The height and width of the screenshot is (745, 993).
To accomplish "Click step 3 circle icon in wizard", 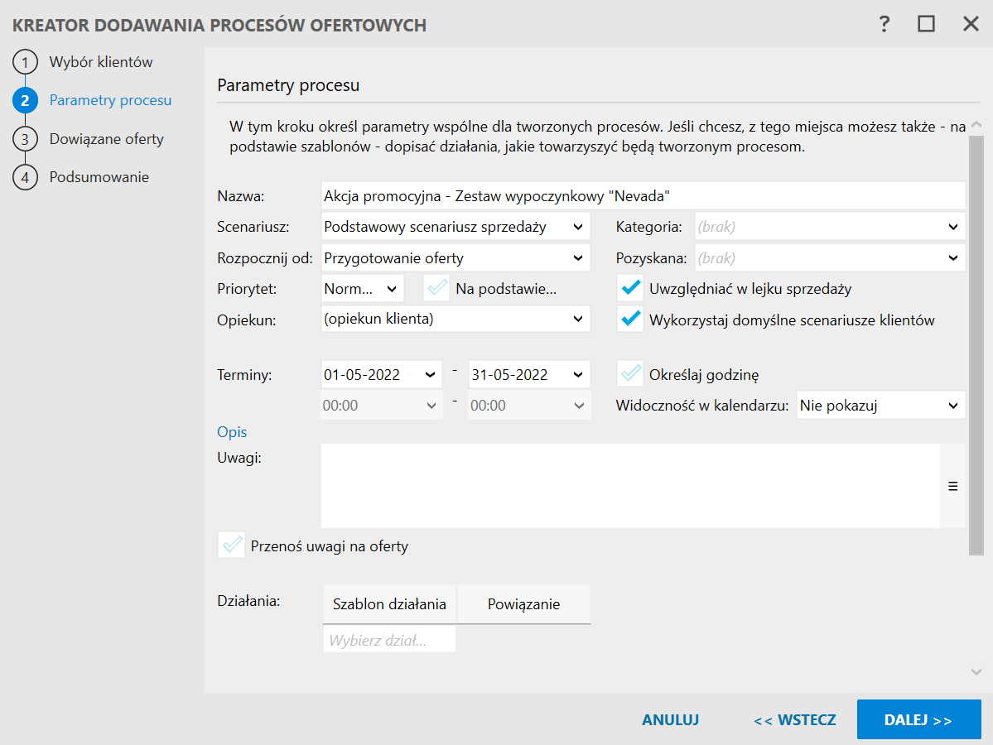I will pos(25,139).
